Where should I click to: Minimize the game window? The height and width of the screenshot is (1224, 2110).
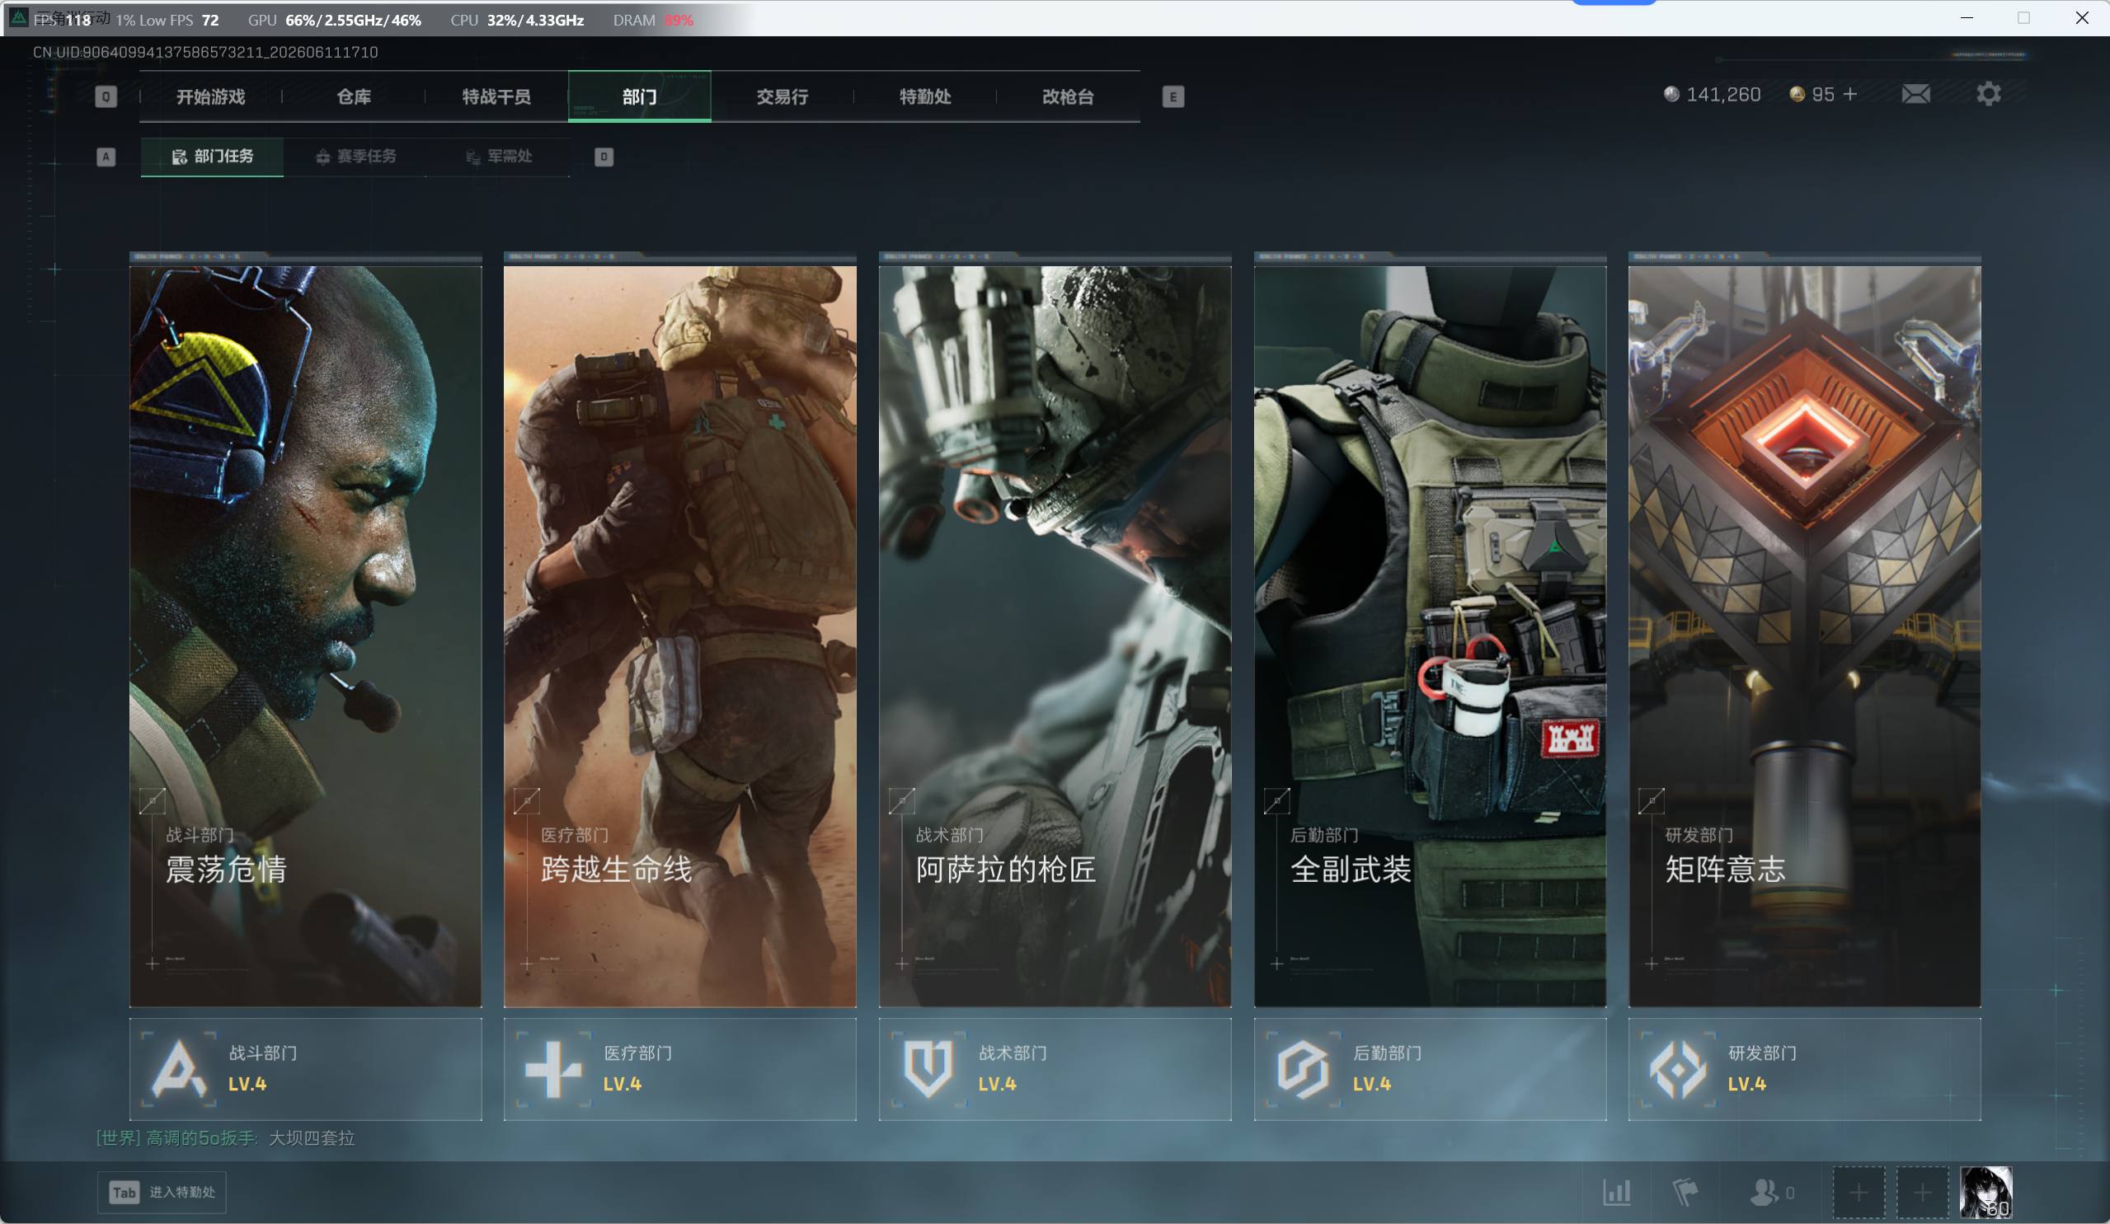1967,17
